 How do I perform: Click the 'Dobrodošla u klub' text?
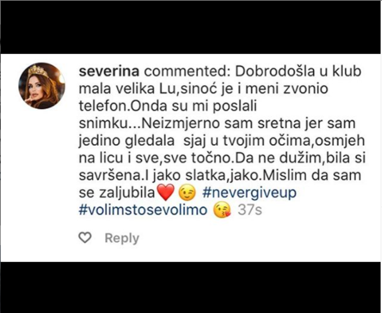[298, 72]
